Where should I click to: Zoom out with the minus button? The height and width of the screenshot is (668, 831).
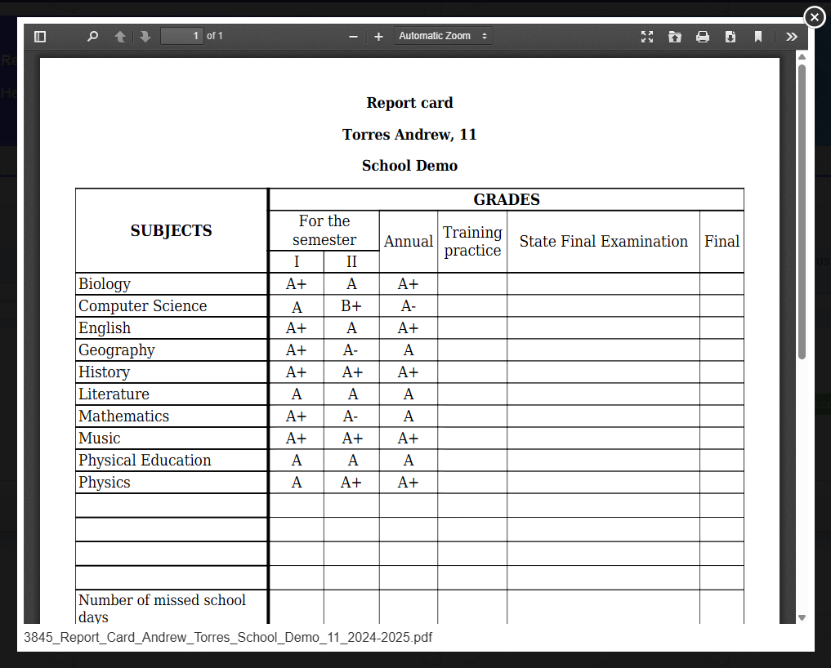coord(353,37)
